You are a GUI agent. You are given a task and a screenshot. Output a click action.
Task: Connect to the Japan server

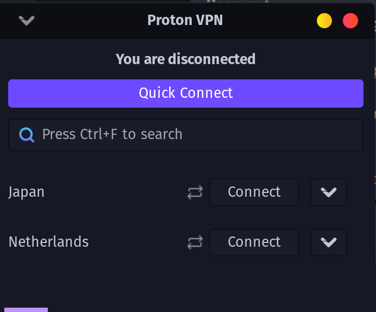click(x=254, y=192)
